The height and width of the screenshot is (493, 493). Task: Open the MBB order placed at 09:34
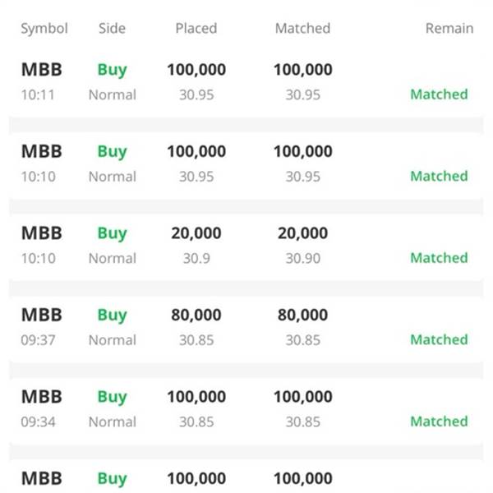point(246,408)
